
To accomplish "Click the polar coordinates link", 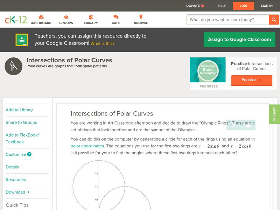I will coord(87,146).
